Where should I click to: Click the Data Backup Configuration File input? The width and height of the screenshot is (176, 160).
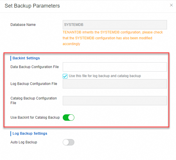(x=115, y=67)
